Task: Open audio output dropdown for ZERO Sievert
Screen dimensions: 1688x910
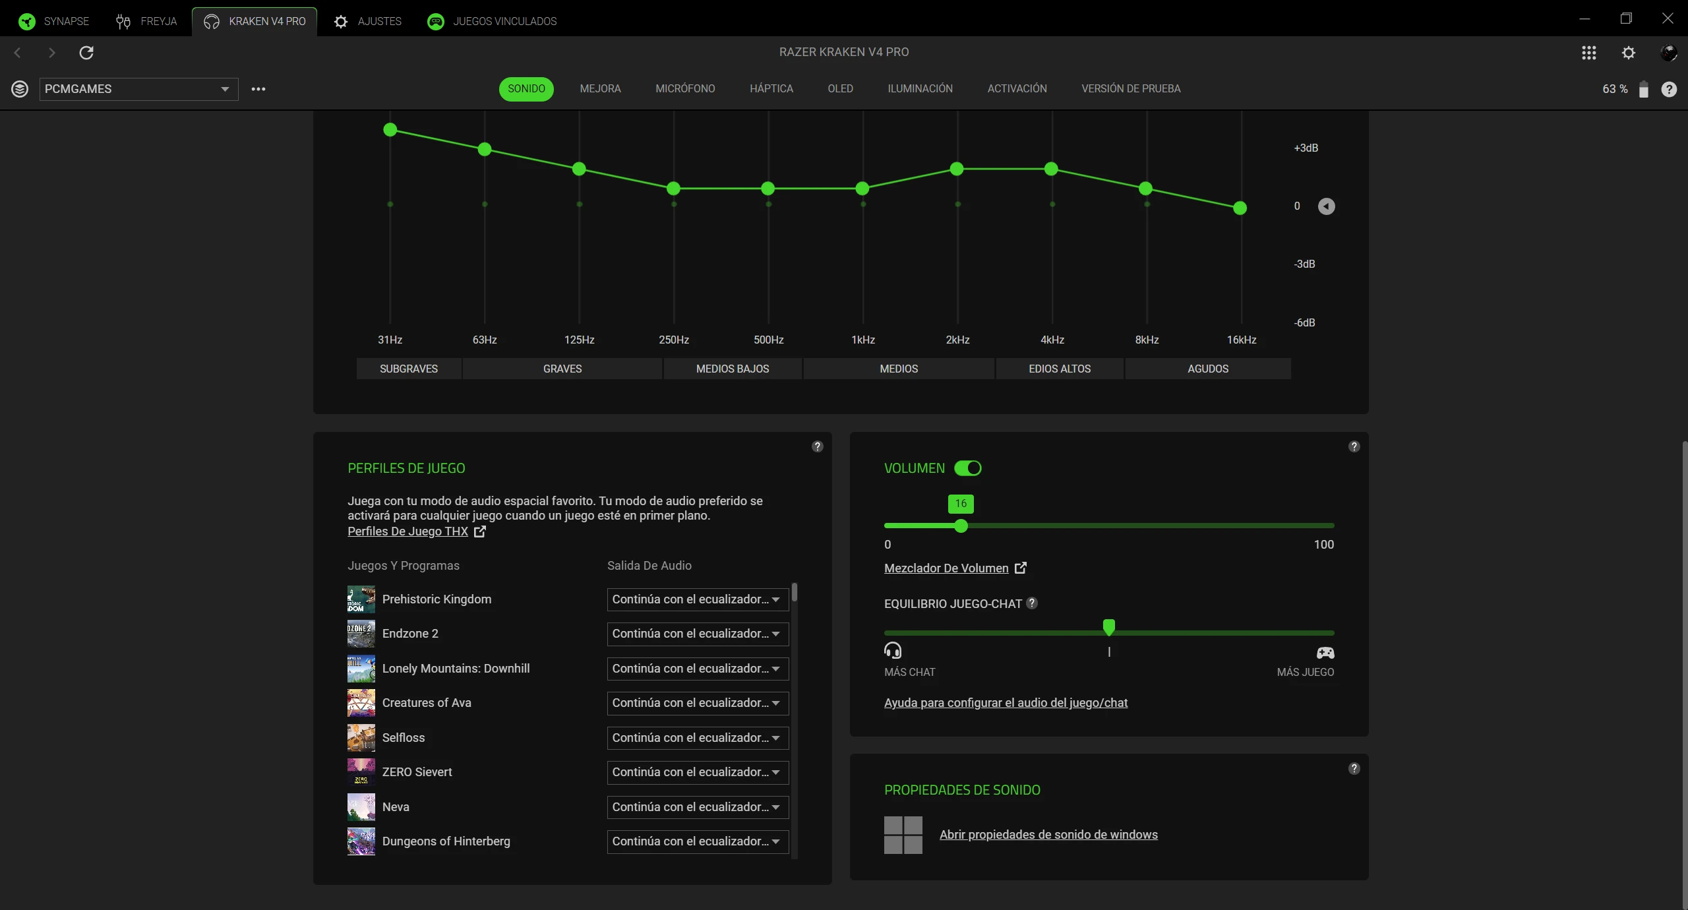Action: (x=698, y=772)
